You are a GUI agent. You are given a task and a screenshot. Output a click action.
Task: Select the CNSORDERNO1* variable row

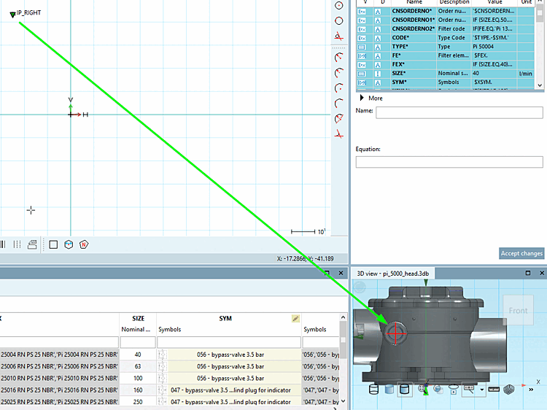tap(445, 20)
